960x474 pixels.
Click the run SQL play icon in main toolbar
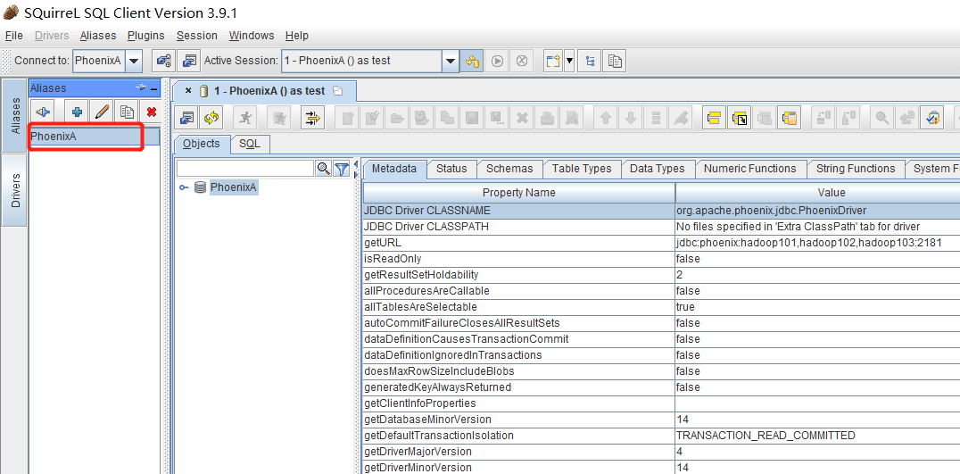(497, 61)
